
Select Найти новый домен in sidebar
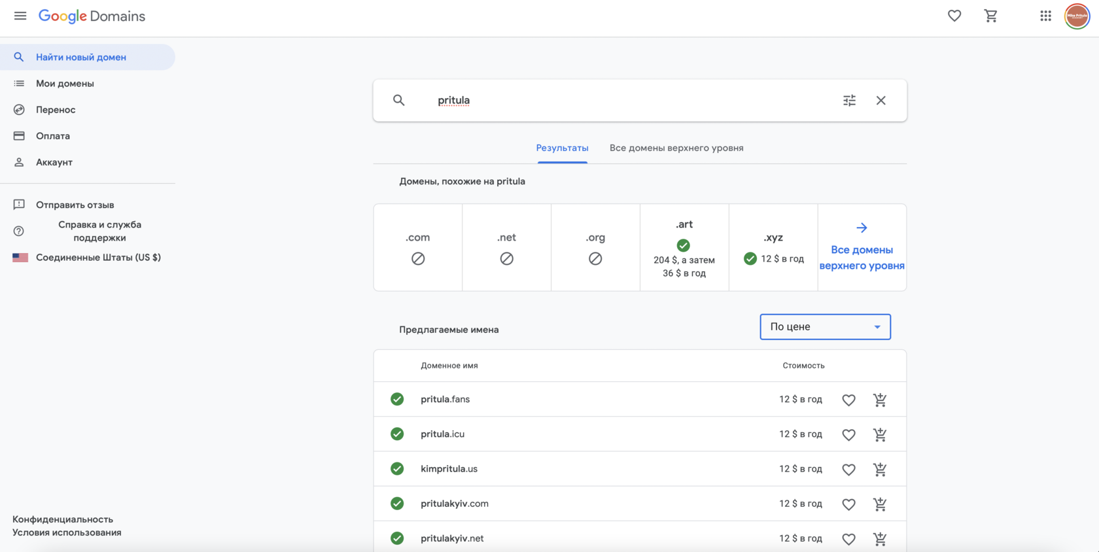[88, 57]
